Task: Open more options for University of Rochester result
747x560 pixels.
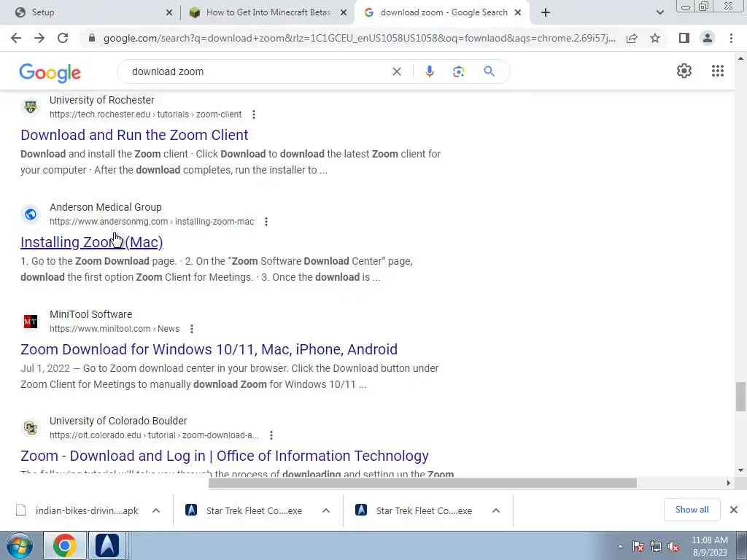Action: 254,114
